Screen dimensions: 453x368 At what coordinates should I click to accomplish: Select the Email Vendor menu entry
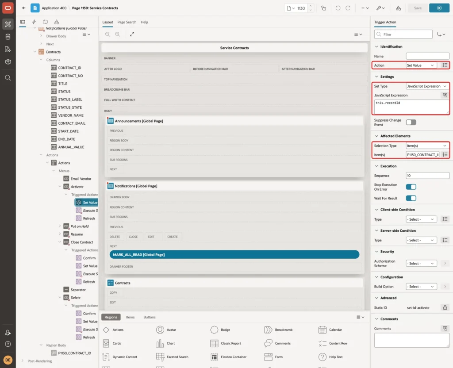click(81, 179)
